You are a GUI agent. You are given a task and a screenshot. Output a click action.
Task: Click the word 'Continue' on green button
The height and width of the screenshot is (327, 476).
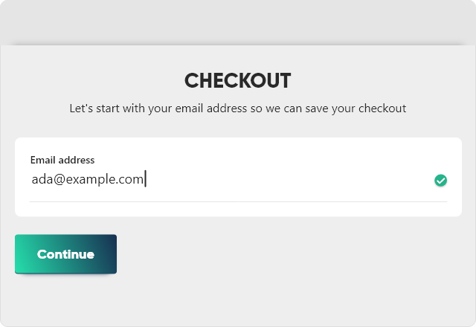tap(65, 254)
